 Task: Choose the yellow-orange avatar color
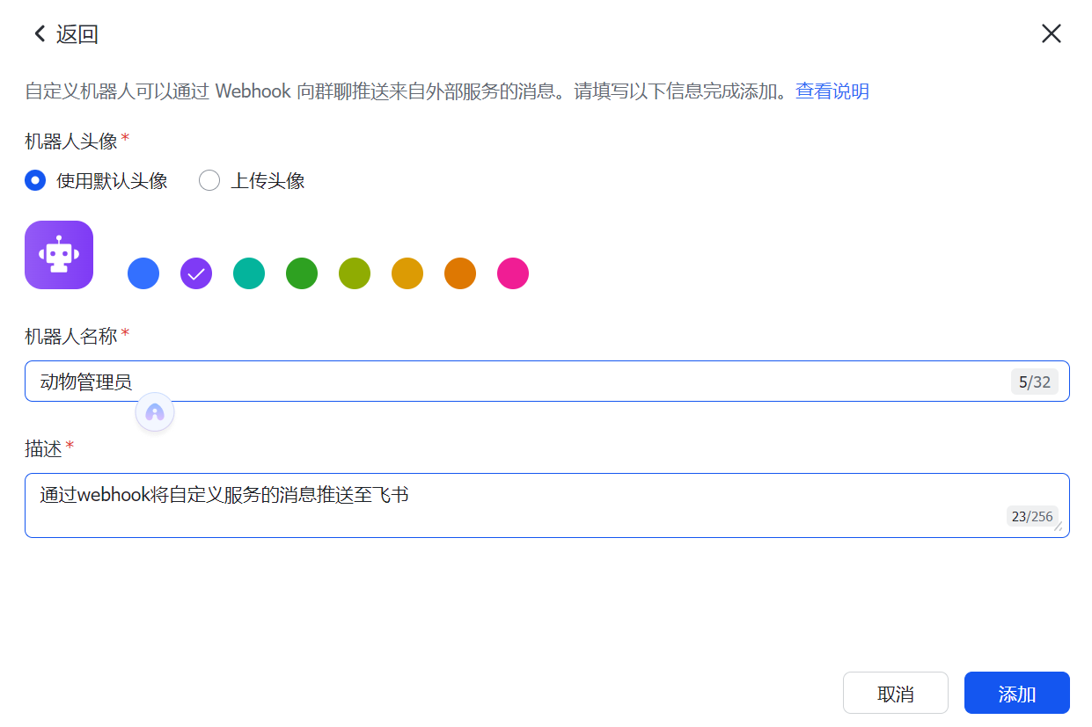(x=407, y=273)
